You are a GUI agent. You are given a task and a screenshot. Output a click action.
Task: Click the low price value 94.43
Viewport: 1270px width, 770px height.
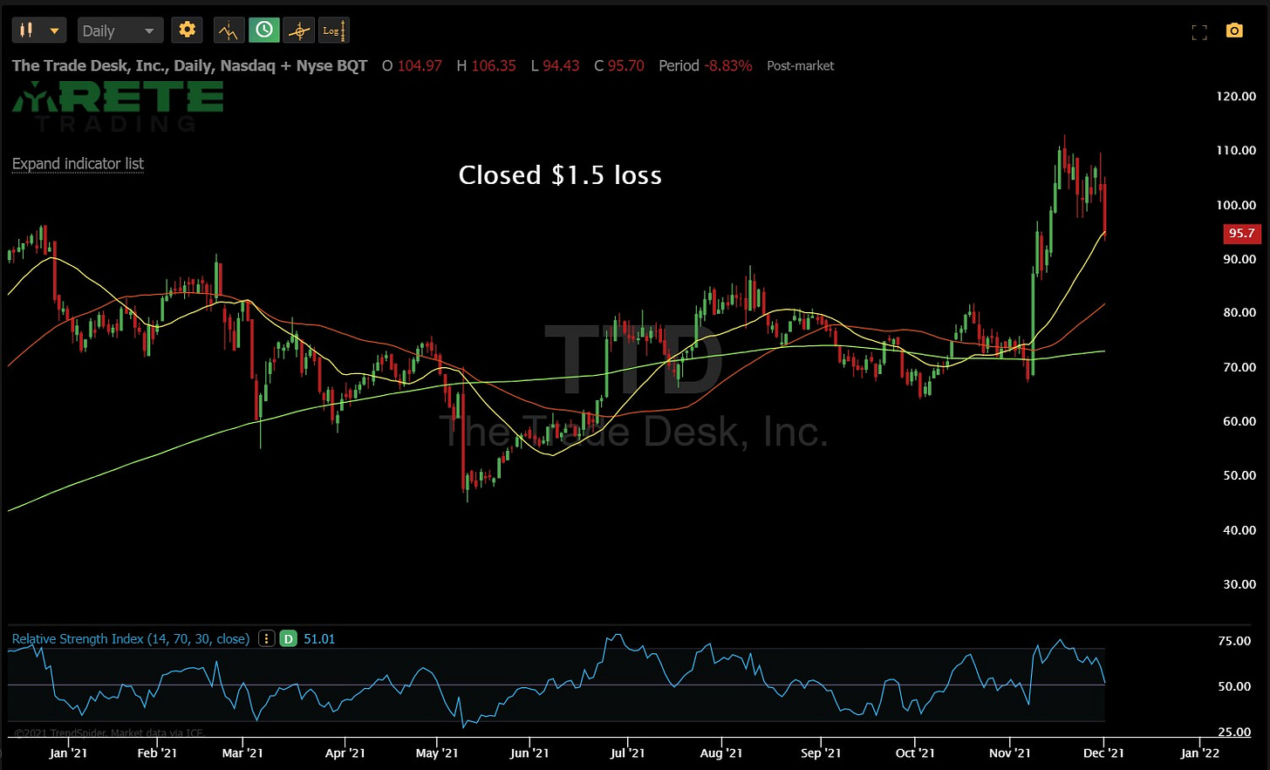pyautogui.click(x=561, y=65)
